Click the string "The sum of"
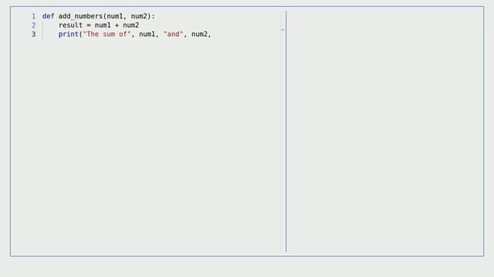Image resolution: width=494 pixels, height=277 pixels. point(107,34)
